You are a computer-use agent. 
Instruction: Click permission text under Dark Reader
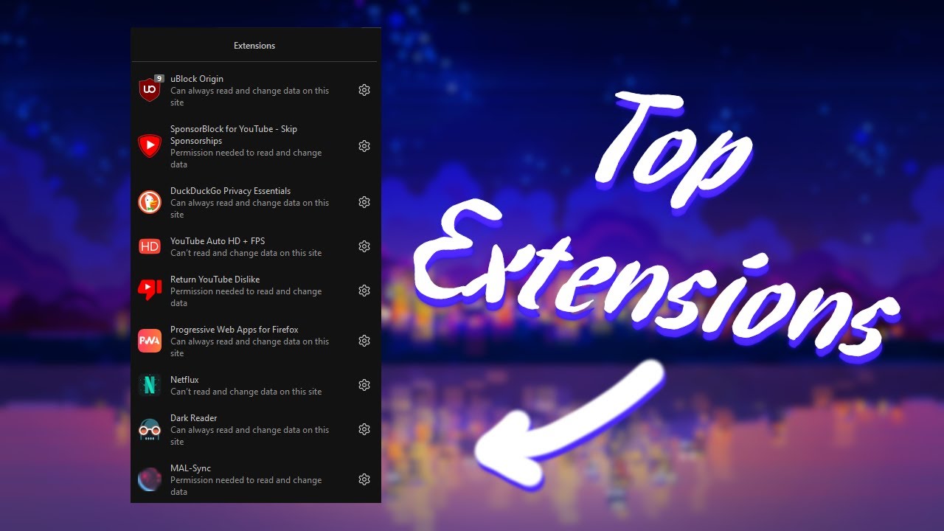pyautogui.click(x=250, y=436)
